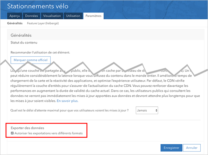Click the Généralités section header
208x155 pixels.
coord(21,35)
